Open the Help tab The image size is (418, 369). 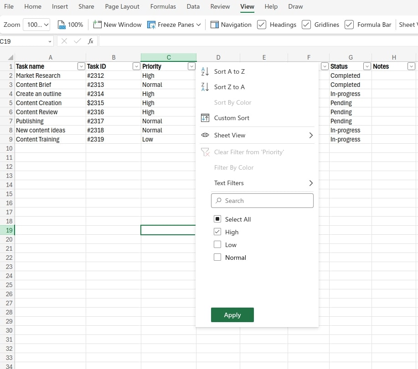(271, 6)
